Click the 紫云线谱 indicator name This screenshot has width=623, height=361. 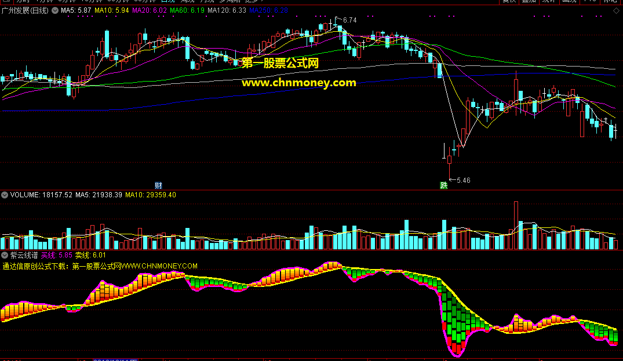tap(24, 255)
